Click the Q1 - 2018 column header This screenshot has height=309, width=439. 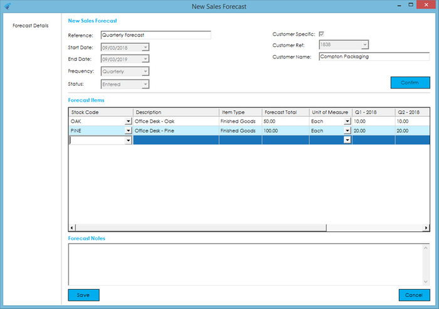pos(374,112)
